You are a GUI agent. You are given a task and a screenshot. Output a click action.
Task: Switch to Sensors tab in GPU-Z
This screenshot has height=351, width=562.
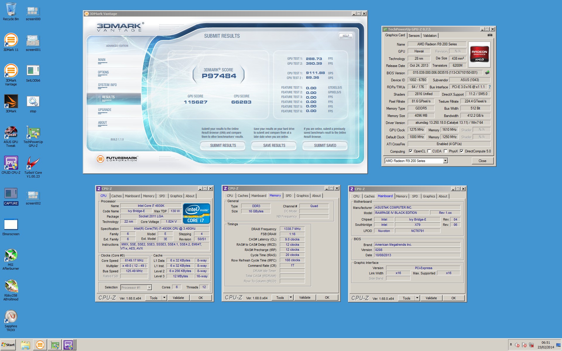(x=414, y=36)
